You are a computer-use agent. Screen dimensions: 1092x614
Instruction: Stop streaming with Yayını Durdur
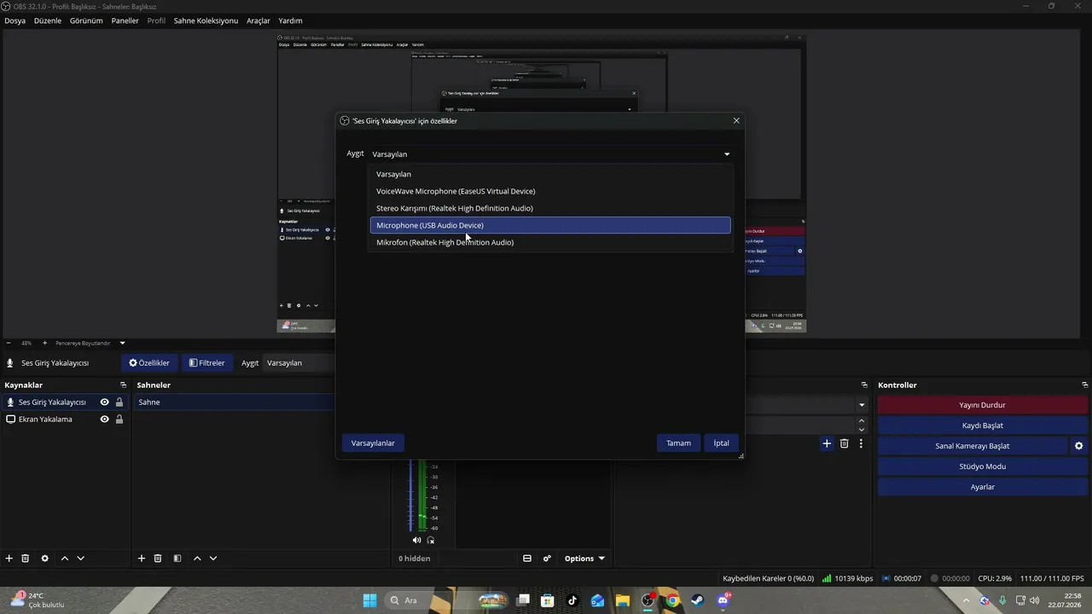982,405
